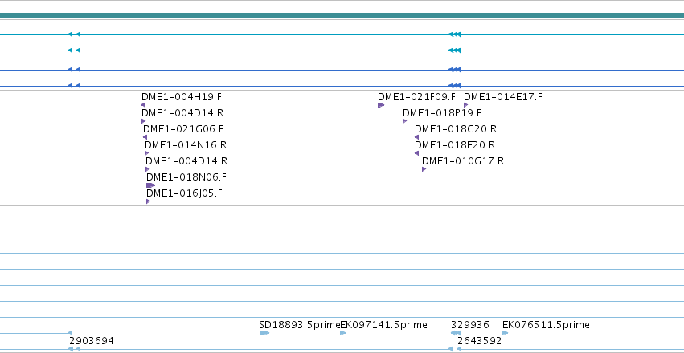Select the DME1-014N16.R feature label
The height and width of the screenshot is (353, 684).
[x=186, y=145]
